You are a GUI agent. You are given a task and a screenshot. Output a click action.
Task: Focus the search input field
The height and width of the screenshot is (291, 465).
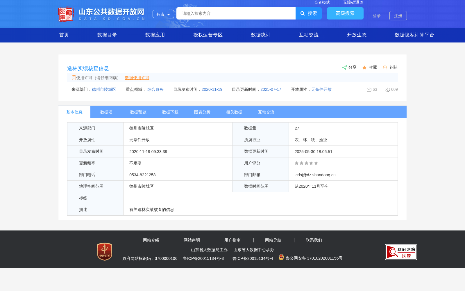click(x=236, y=13)
